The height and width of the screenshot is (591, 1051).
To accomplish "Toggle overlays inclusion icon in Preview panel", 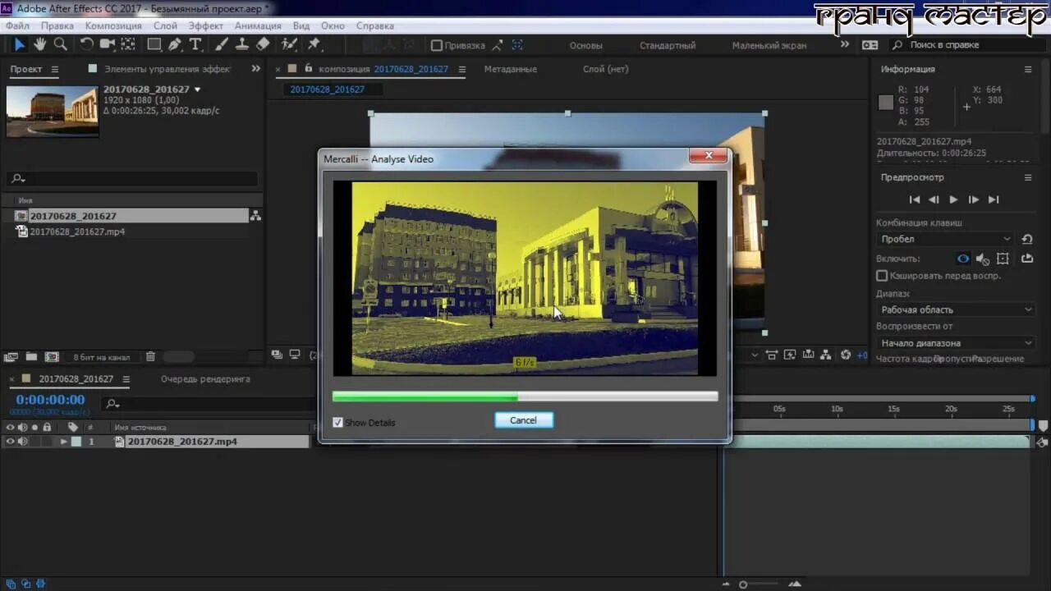I will tap(1003, 259).
